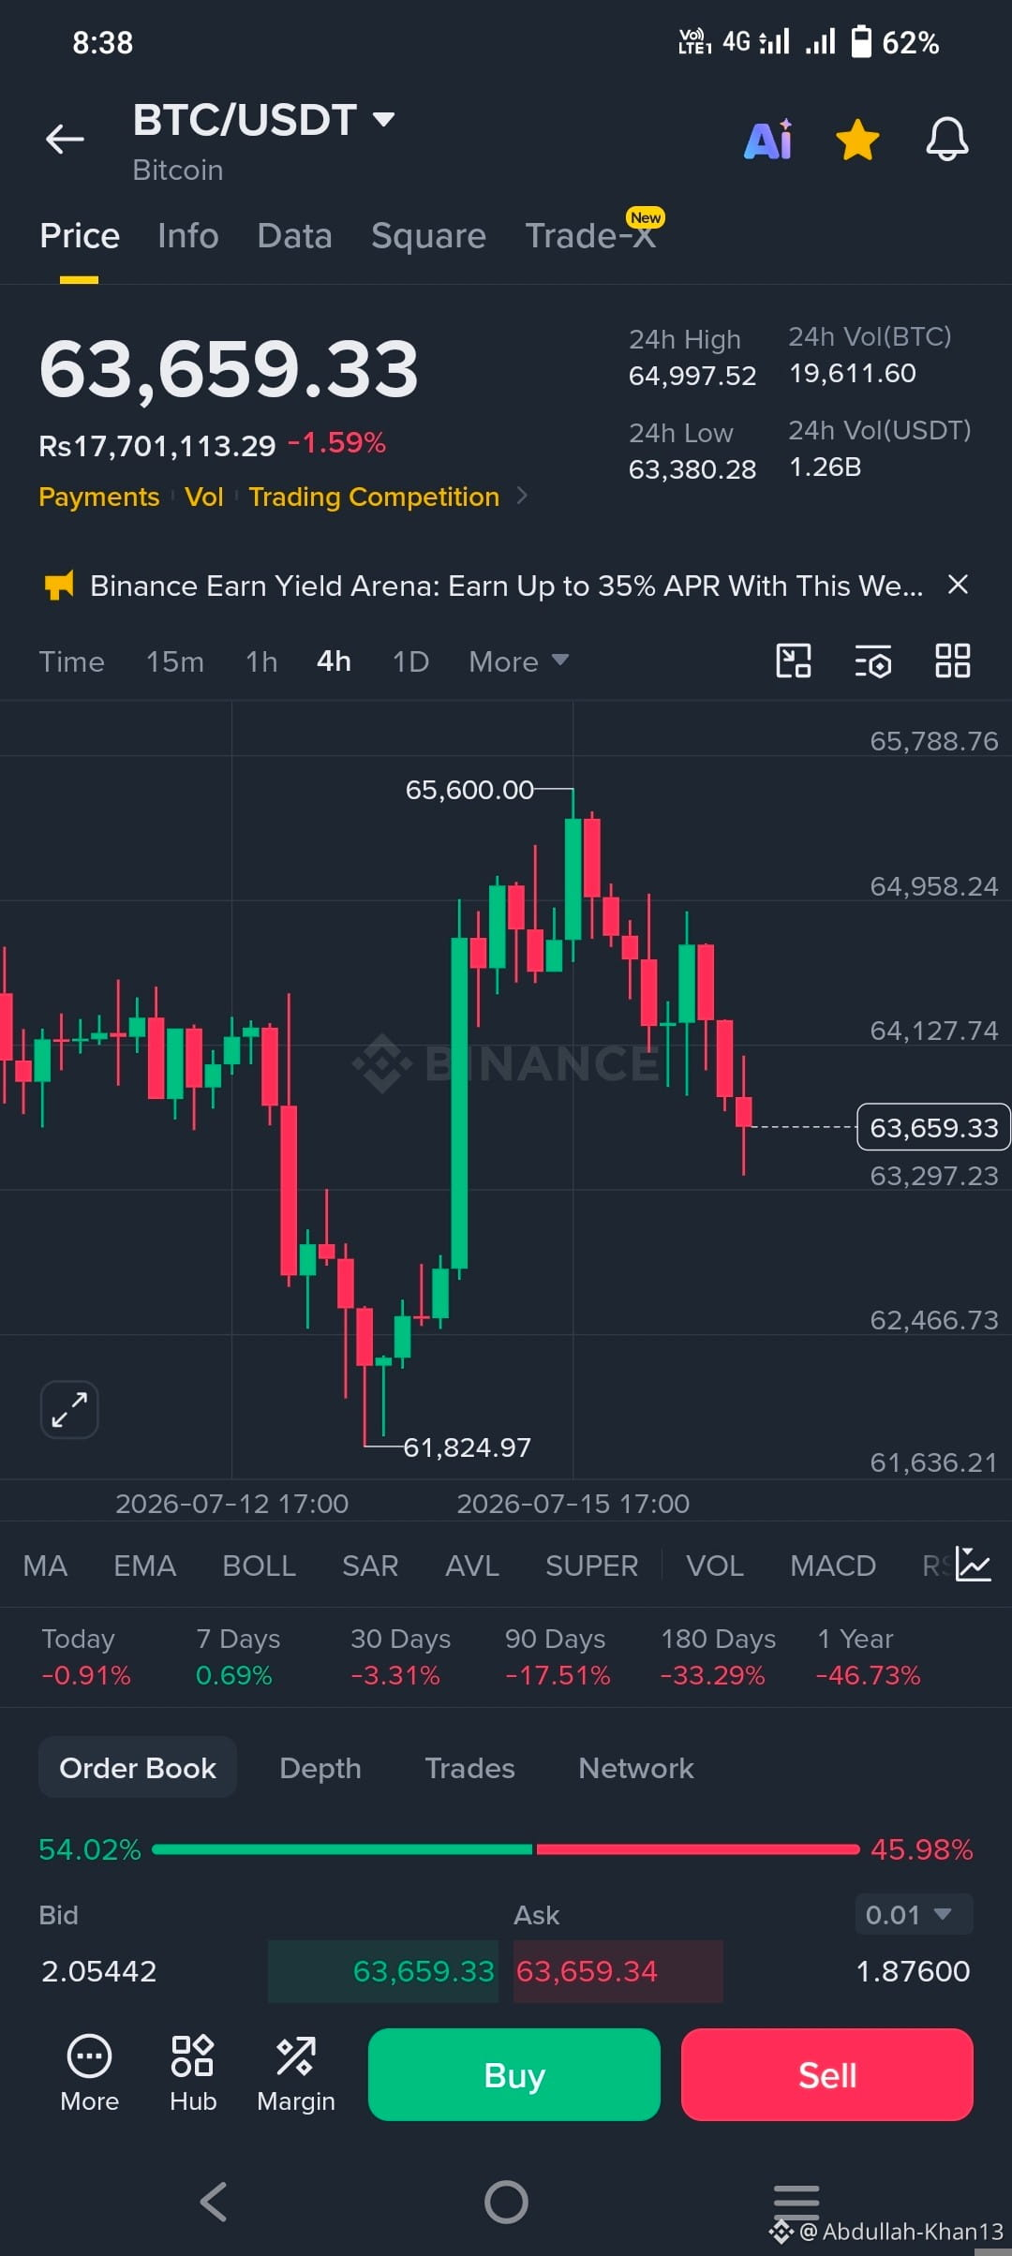Open the More menu icon
The height and width of the screenshot is (2256, 1012).
click(x=89, y=2073)
